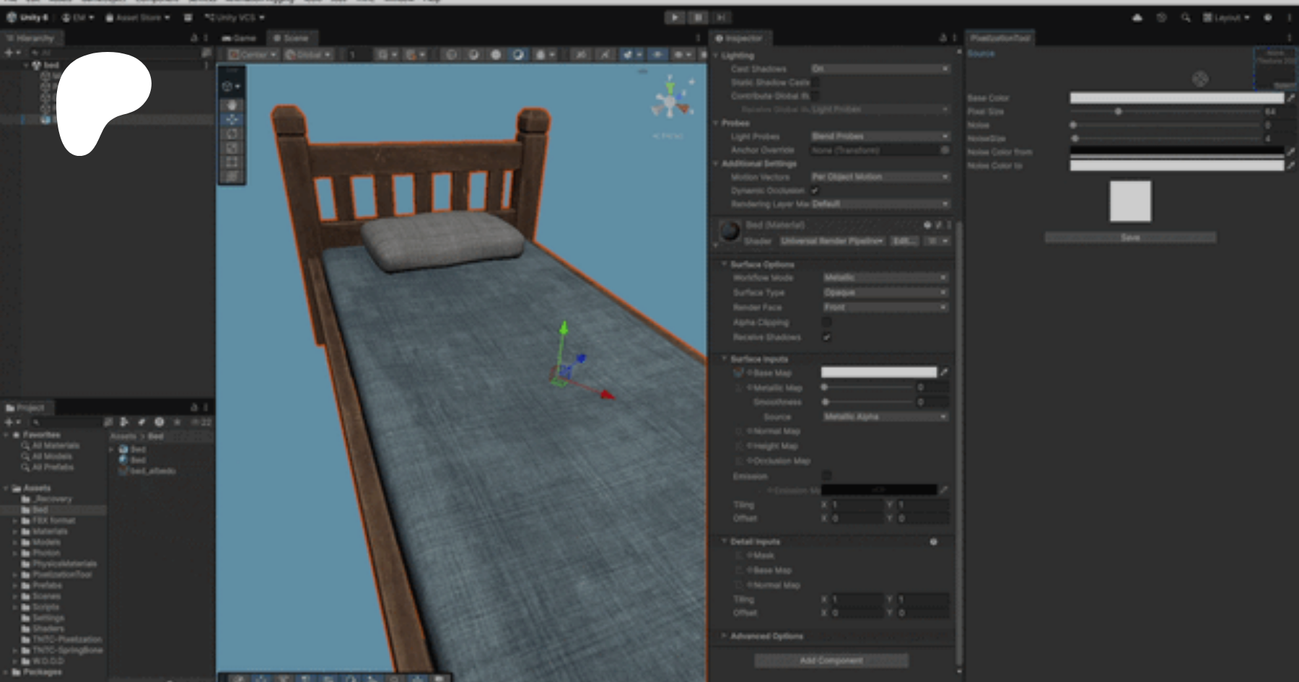This screenshot has width=1299, height=682.
Task: Click the cloud services icon
Action: tap(1137, 17)
